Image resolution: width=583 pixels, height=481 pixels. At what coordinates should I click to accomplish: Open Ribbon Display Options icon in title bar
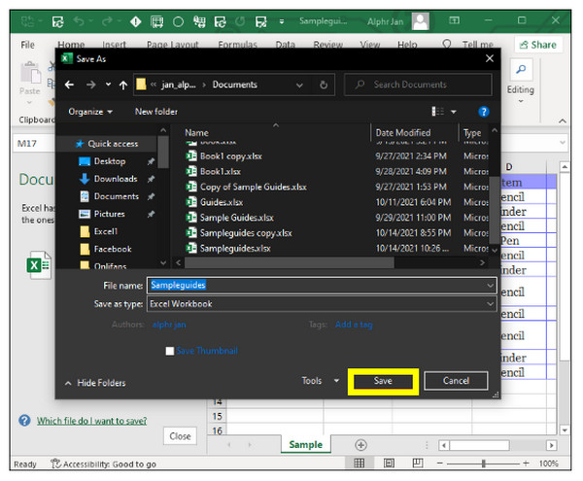click(454, 20)
